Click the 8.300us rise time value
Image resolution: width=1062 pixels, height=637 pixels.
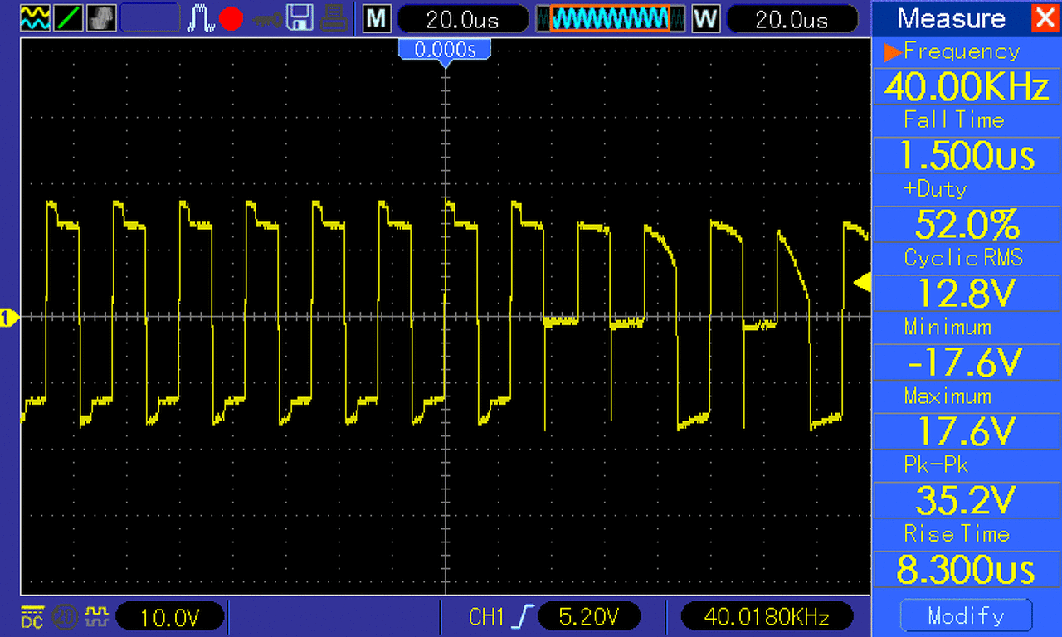[967, 570]
